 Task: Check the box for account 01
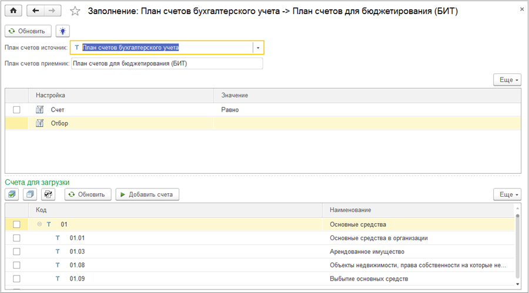16,224
